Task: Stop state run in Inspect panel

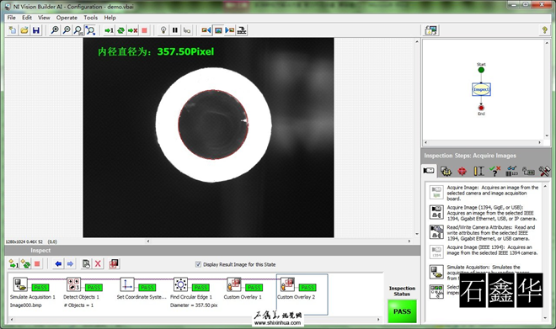Action: tap(37, 264)
